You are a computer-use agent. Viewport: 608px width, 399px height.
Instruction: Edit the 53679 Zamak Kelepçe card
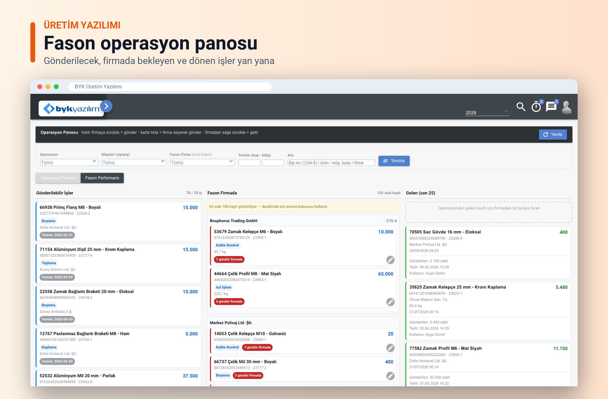(x=390, y=260)
